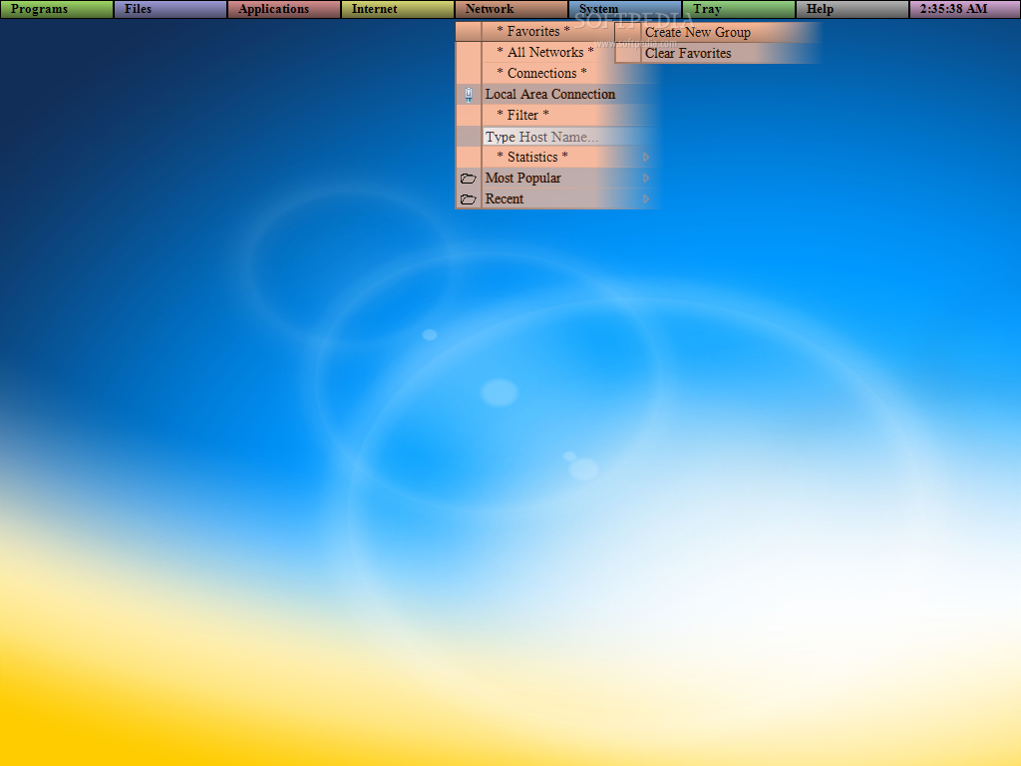
Task: Open the System menu
Action: (624, 9)
